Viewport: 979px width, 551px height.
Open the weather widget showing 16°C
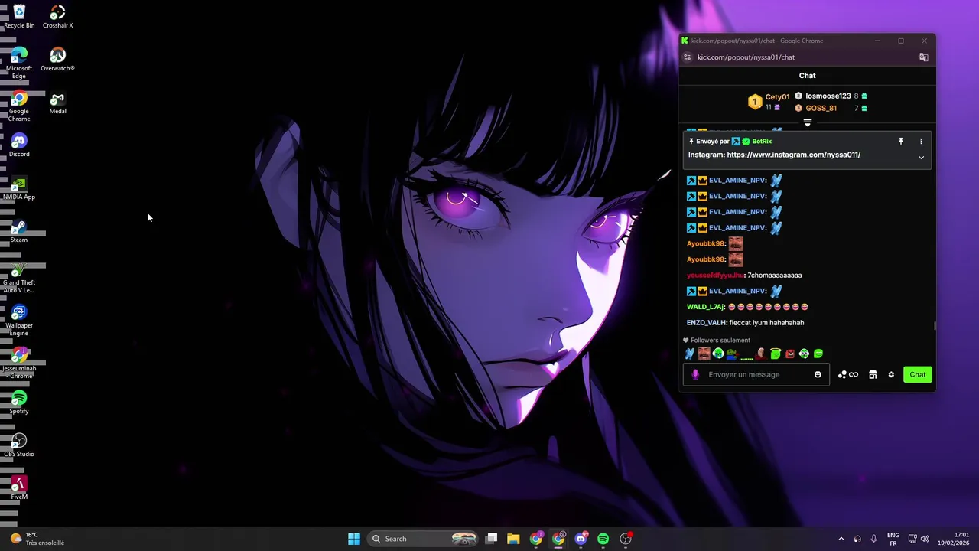[37, 539]
